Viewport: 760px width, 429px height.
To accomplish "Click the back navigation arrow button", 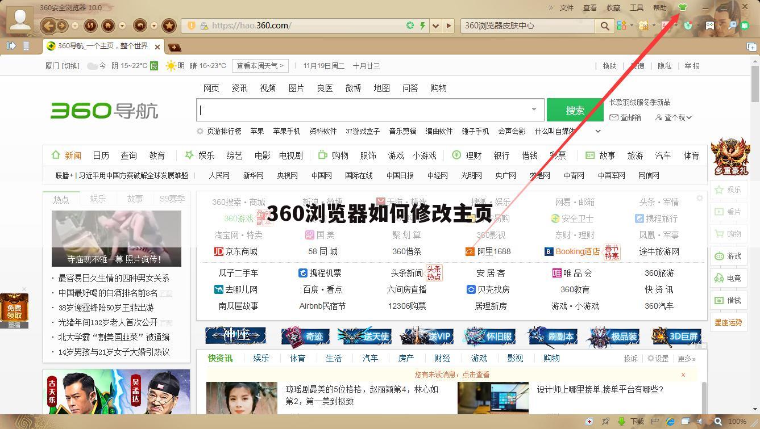I will tap(48, 26).
